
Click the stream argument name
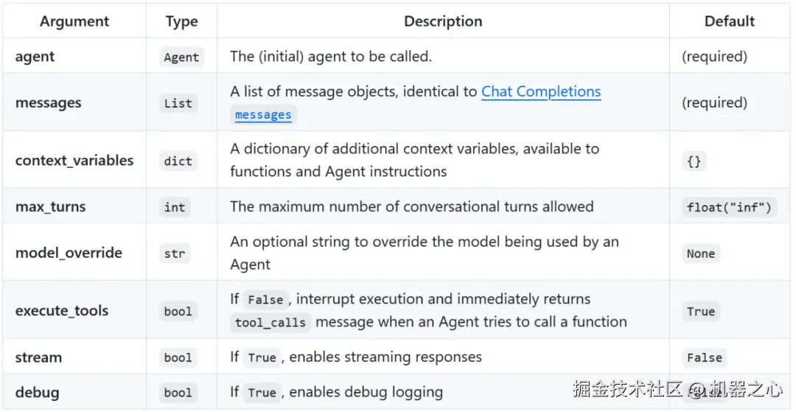38,357
